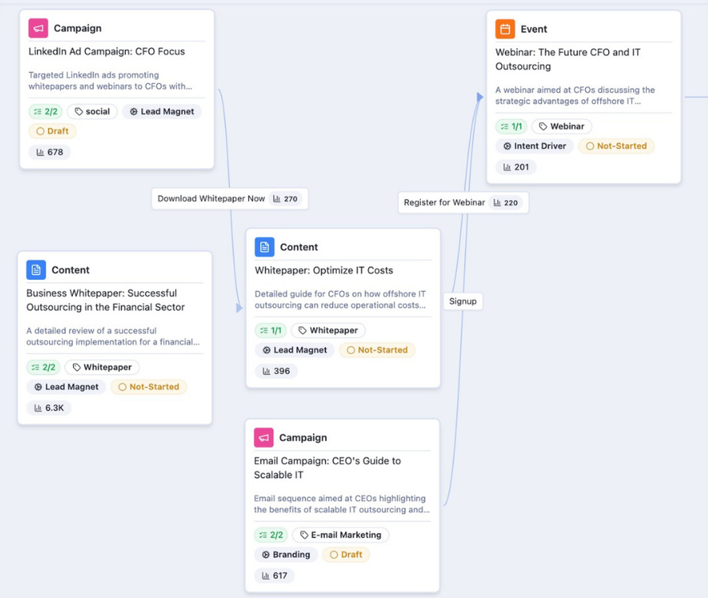Click the Register for Webinar connection label
The width and height of the screenshot is (708, 598).
[462, 203]
